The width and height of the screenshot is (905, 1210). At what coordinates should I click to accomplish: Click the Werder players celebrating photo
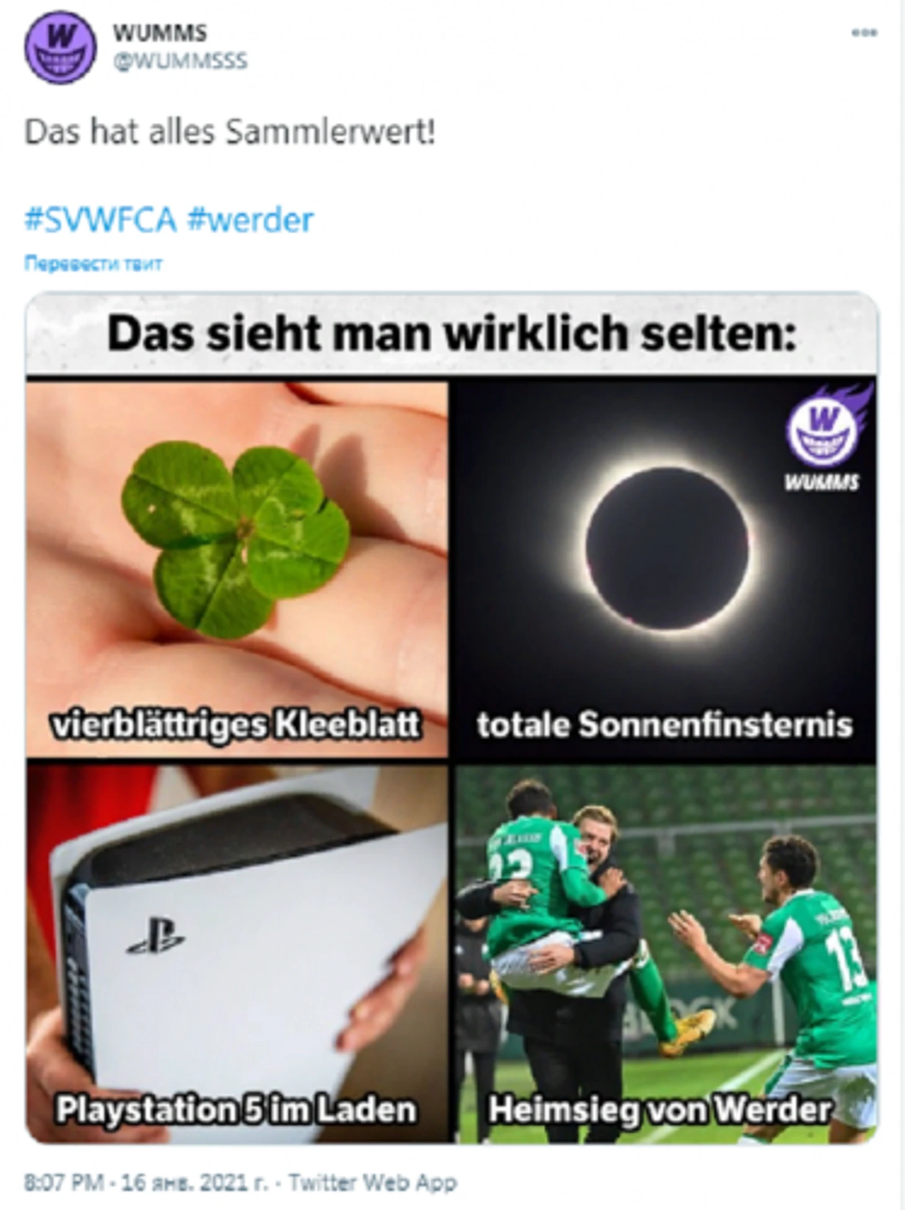coord(665,953)
